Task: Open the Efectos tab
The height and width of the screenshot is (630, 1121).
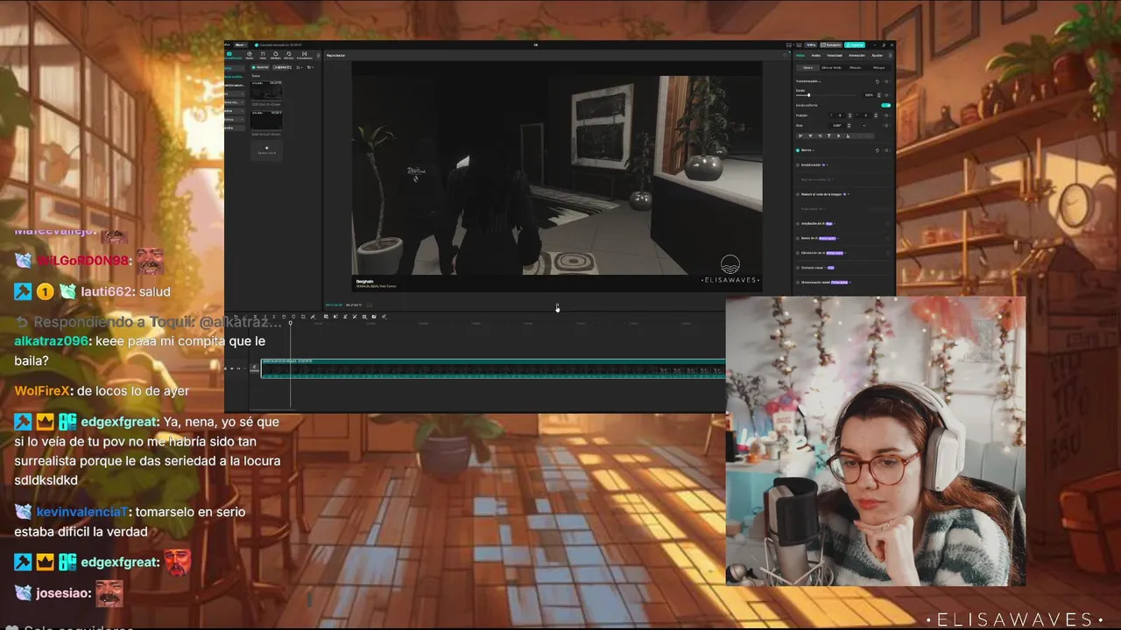Action: [x=289, y=55]
